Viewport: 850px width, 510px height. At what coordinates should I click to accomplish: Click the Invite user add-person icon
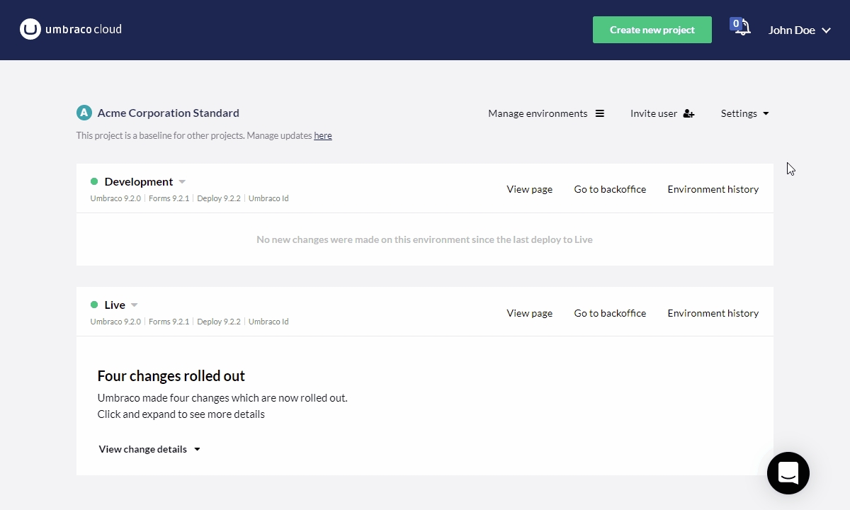688,113
